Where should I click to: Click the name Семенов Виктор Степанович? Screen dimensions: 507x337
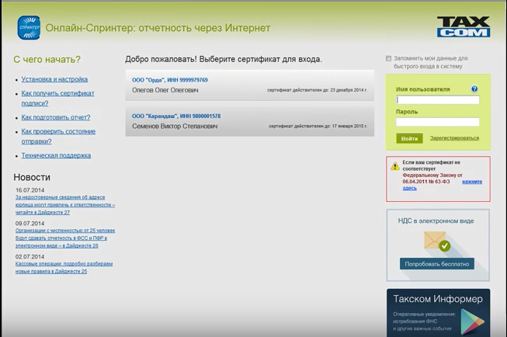175,127
